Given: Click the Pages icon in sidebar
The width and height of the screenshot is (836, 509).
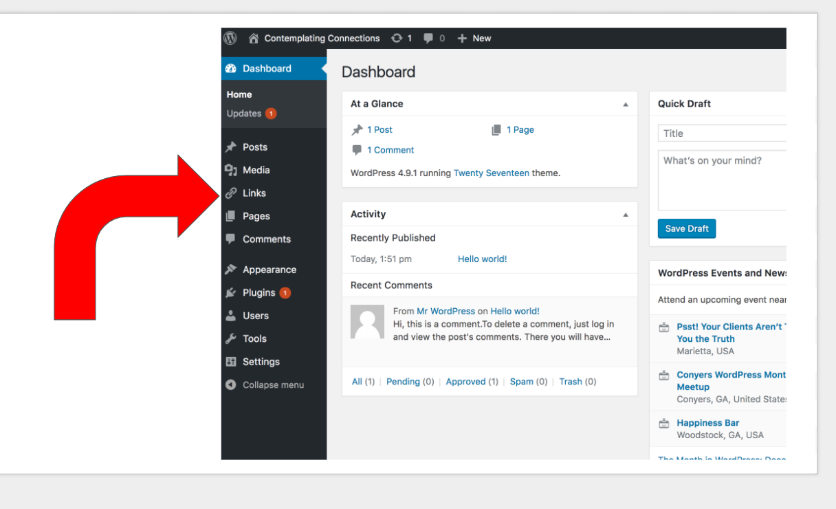Looking at the screenshot, I should (231, 216).
